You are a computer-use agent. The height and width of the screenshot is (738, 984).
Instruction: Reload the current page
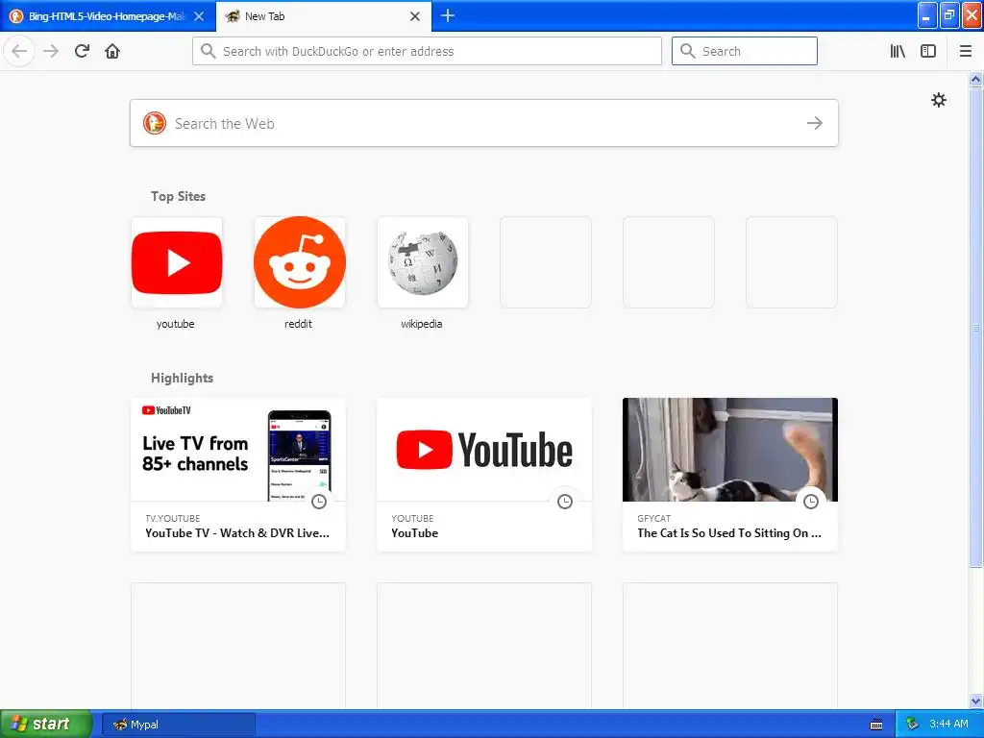click(x=82, y=51)
